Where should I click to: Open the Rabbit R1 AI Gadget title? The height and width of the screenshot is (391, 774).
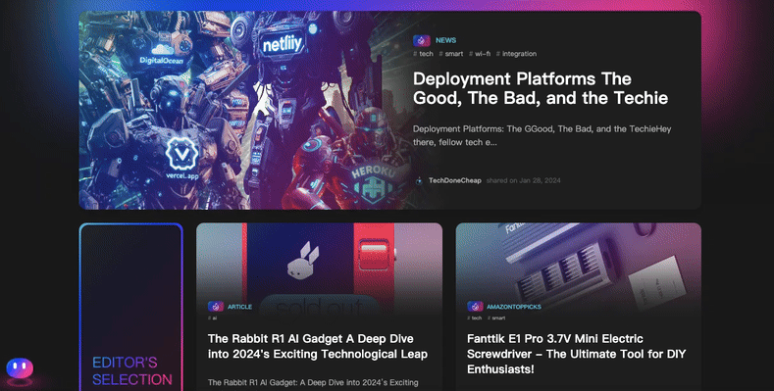[x=318, y=346]
